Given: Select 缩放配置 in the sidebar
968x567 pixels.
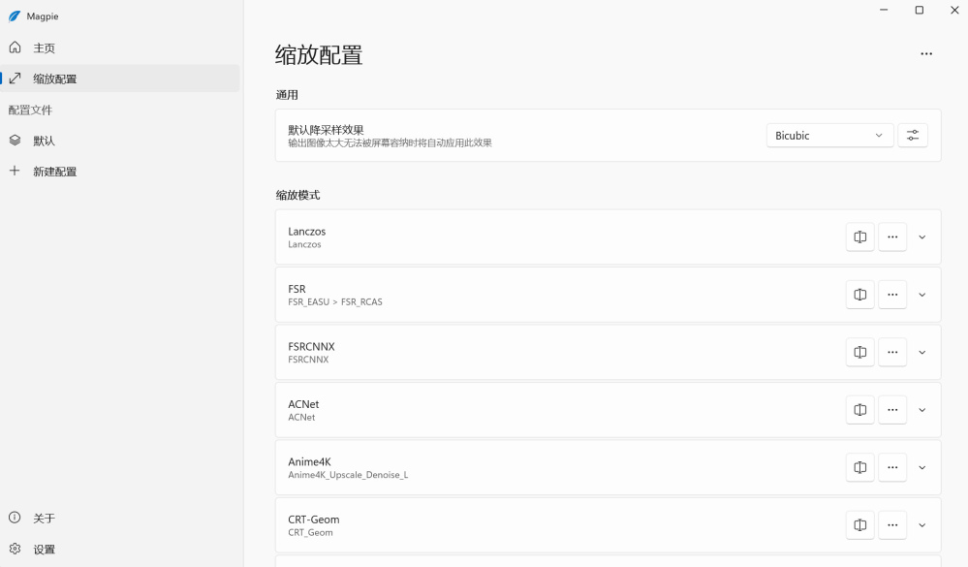Looking at the screenshot, I should (120, 79).
